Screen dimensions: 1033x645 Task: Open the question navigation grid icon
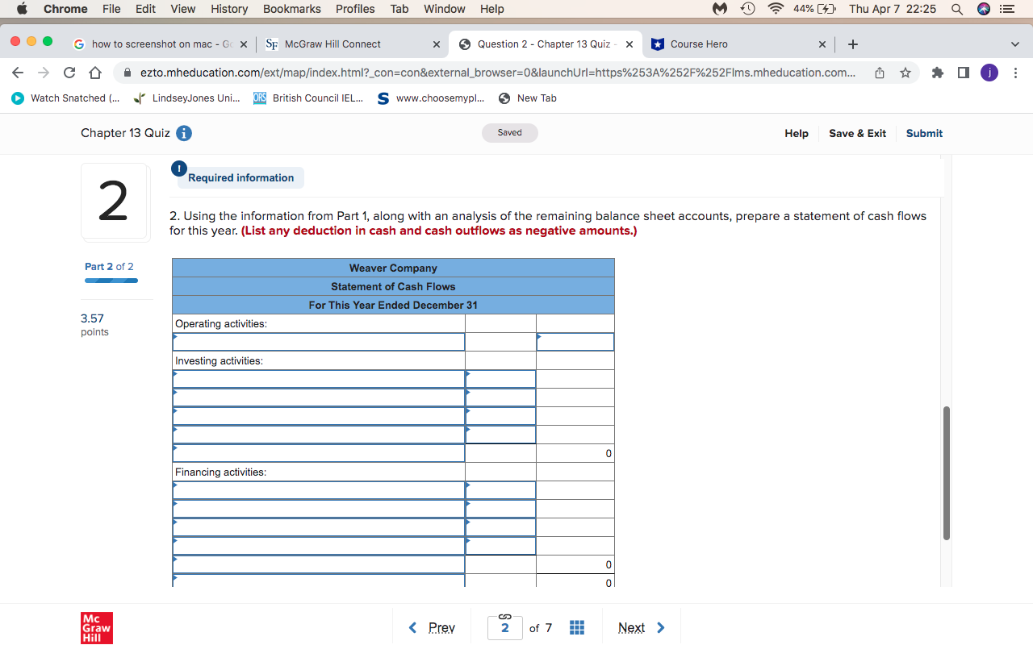[577, 627]
